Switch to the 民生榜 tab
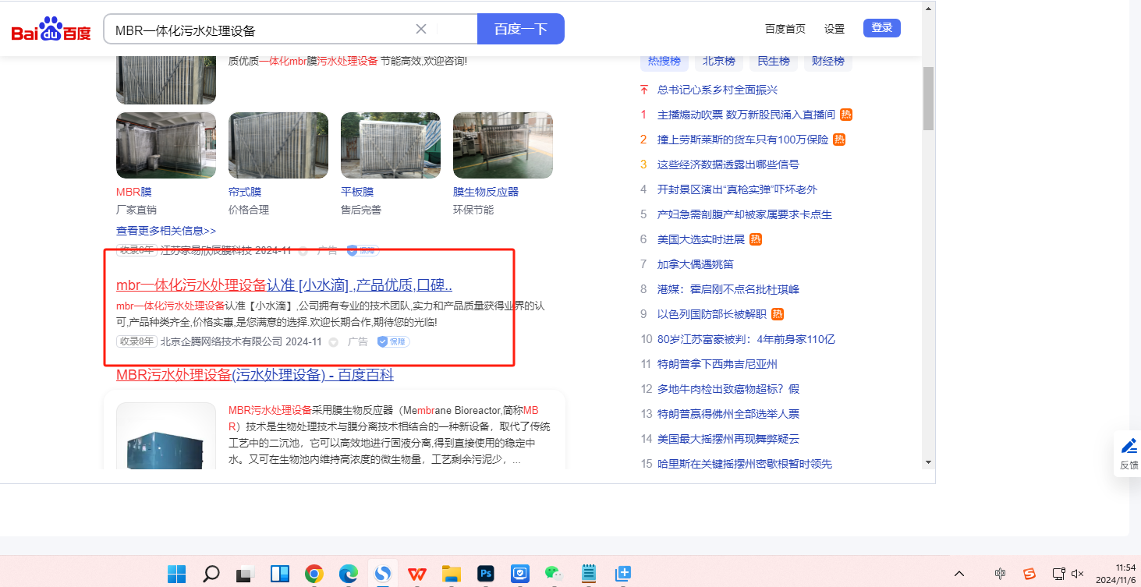Image resolution: width=1141 pixels, height=587 pixels. pos(774,61)
